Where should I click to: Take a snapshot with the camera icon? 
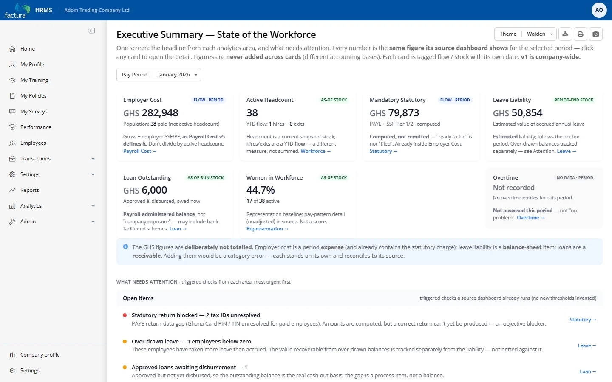[x=596, y=34]
